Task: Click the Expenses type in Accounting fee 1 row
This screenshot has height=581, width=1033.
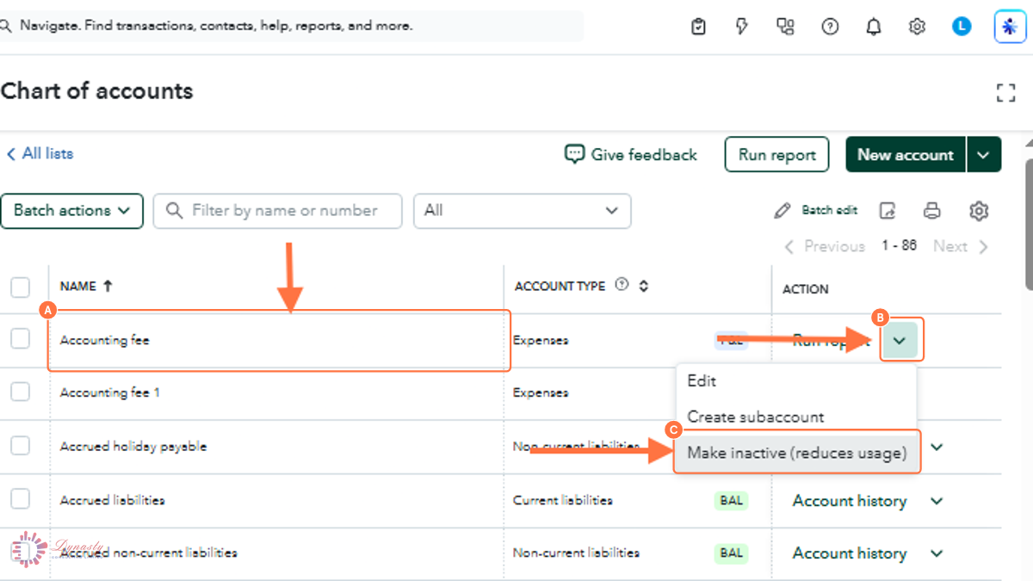Action: tap(541, 392)
